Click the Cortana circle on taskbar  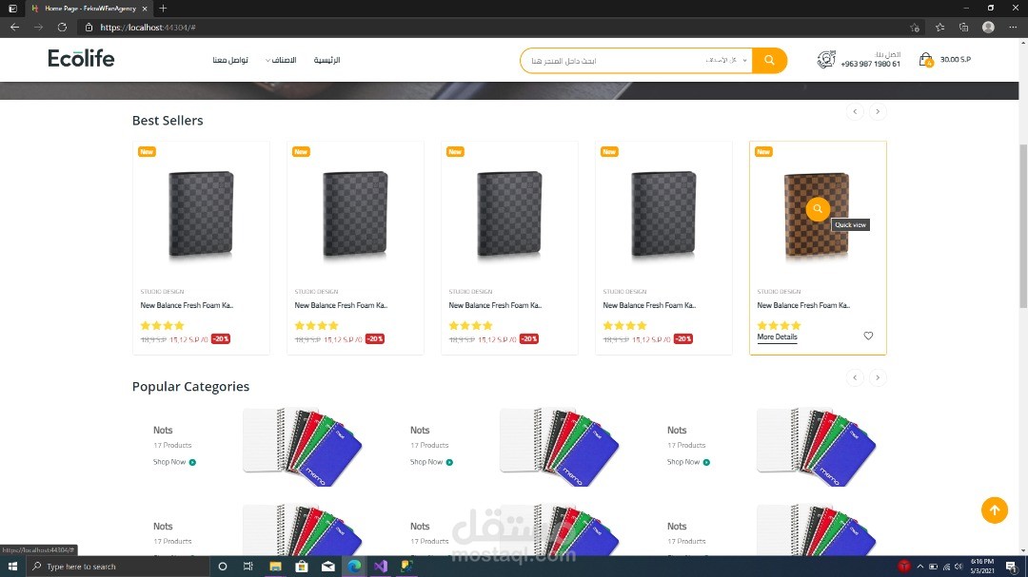pyautogui.click(x=222, y=566)
